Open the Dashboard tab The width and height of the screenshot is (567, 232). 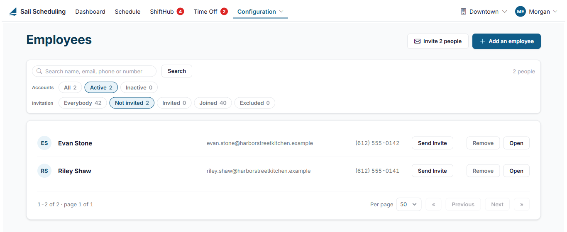(x=90, y=12)
